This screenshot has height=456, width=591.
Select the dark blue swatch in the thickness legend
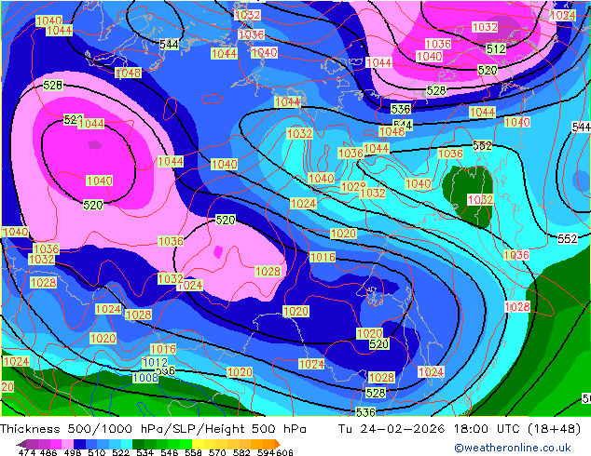point(79,444)
